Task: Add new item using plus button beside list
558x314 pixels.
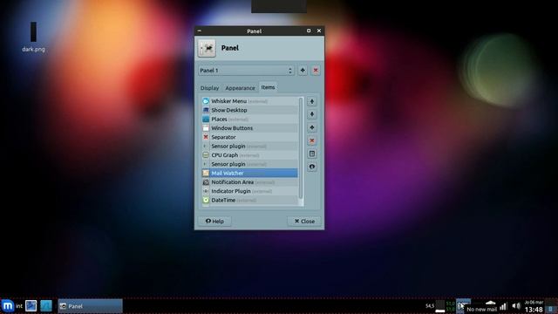Action: pyautogui.click(x=312, y=127)
